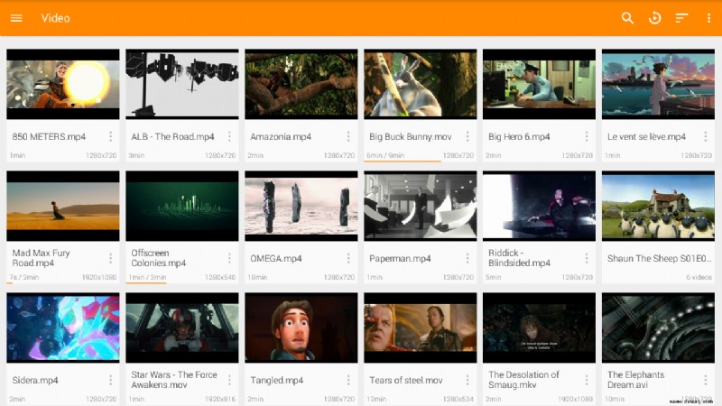Open options menu for Amazonia.mp4

tap(348, 136)
